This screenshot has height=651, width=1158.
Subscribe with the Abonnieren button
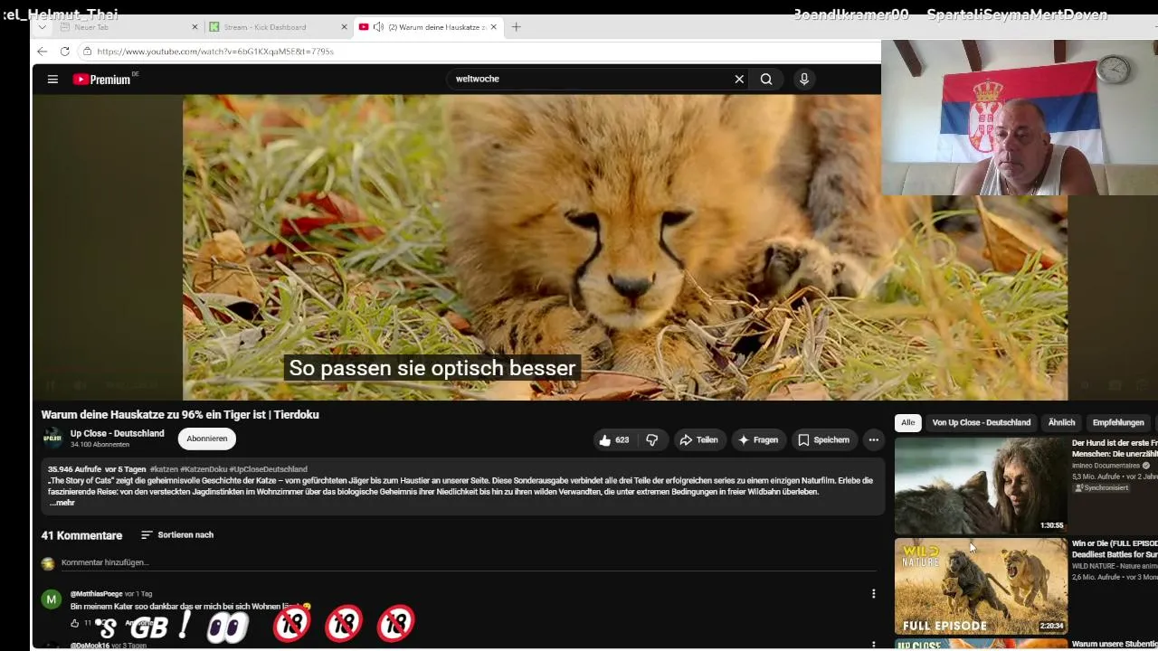[x=207, y=439]
